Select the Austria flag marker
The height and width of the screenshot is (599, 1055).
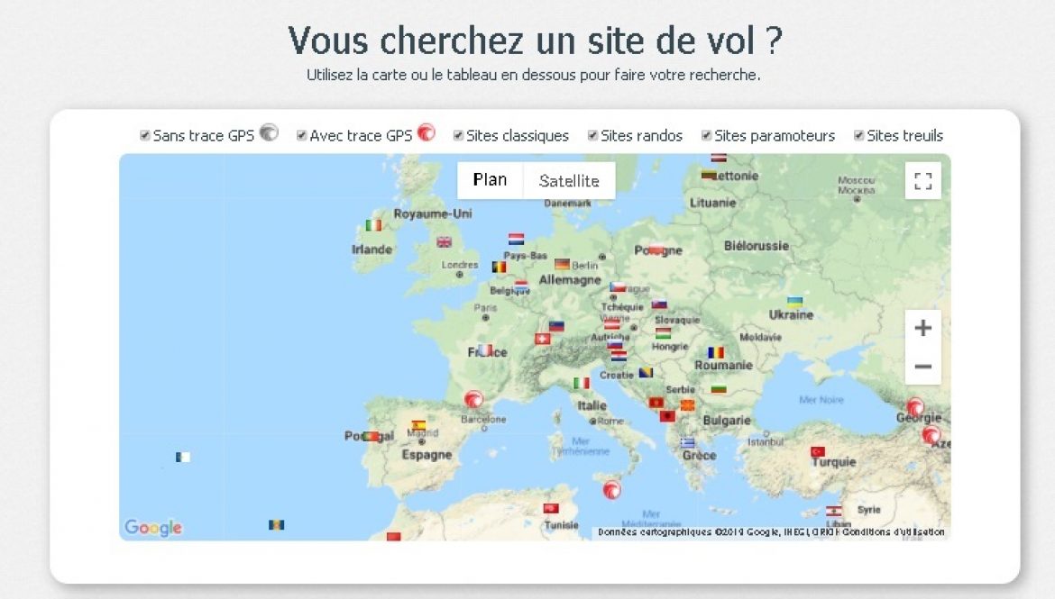click(611, 324)
